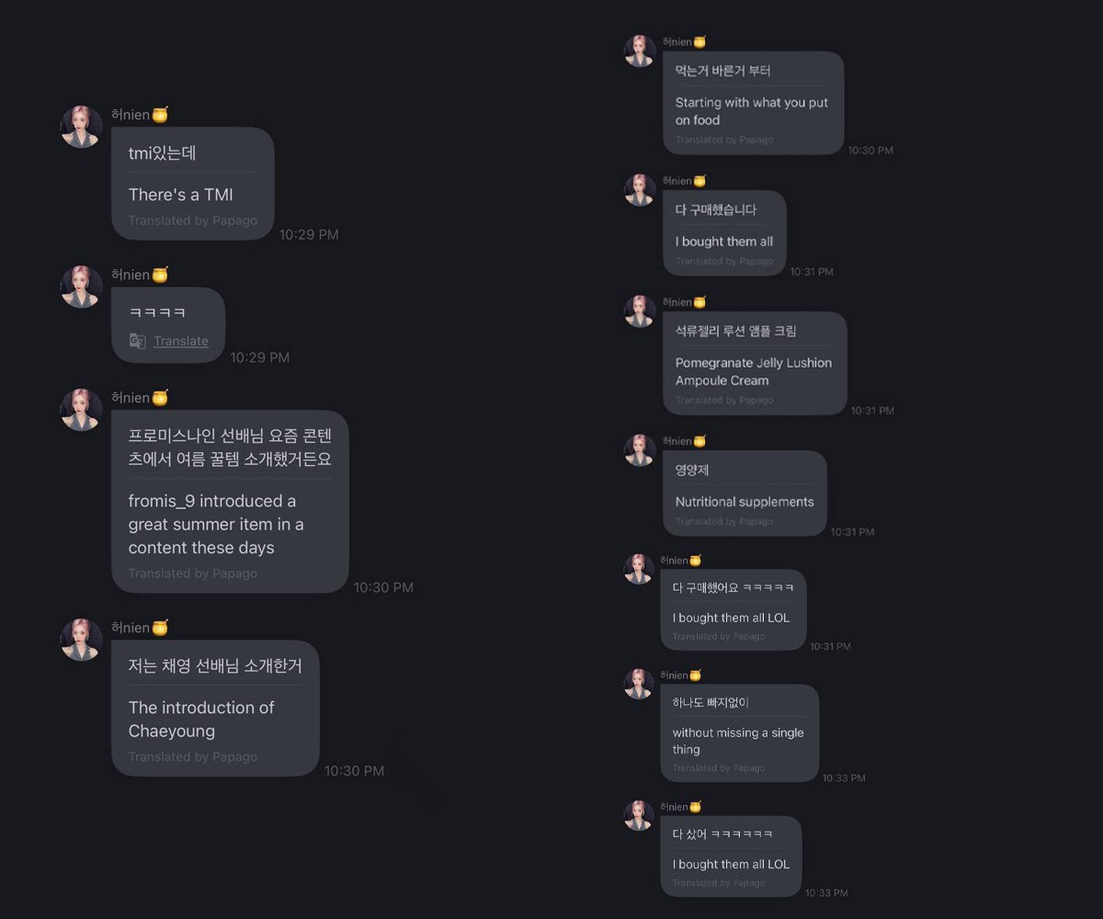Tap honey pot icon above fromis_9 message
Screen dimensions: 1103x919
(x=160, y=398)
